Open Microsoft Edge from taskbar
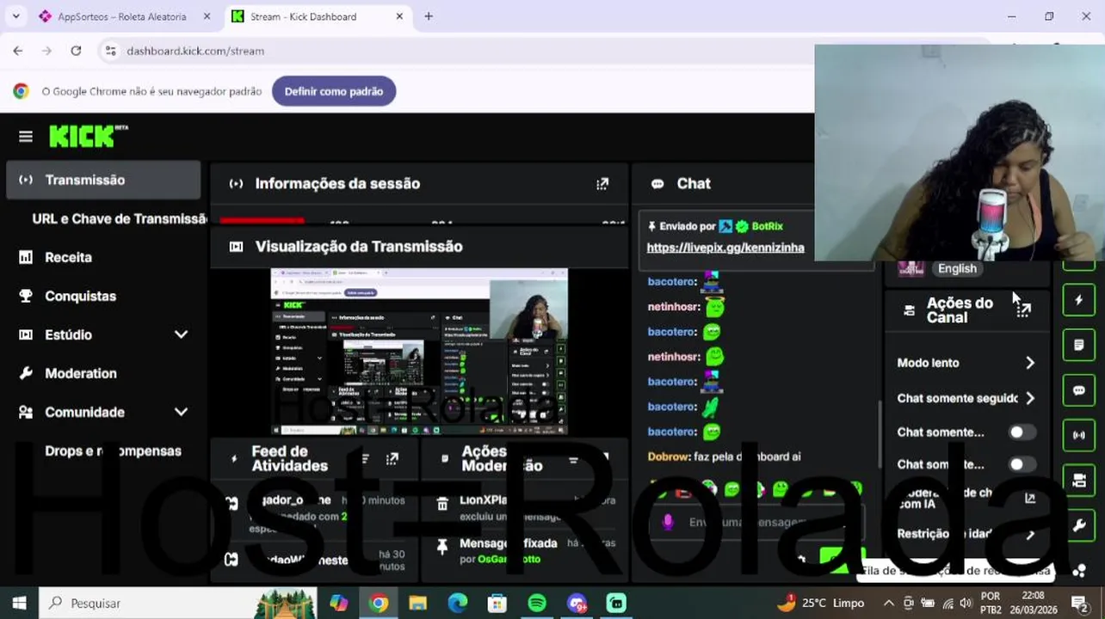 [458, 603]
